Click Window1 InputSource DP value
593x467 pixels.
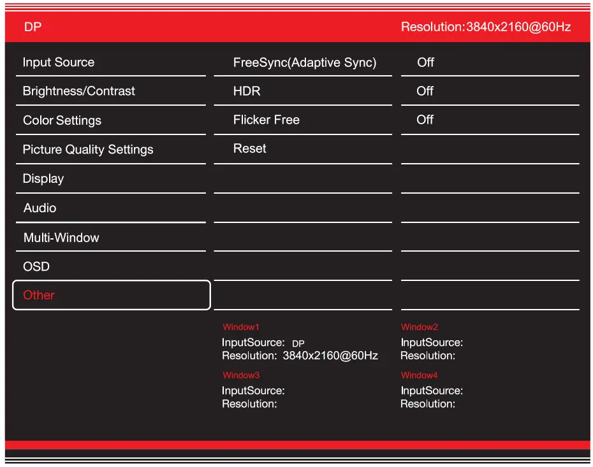(298, 343)
